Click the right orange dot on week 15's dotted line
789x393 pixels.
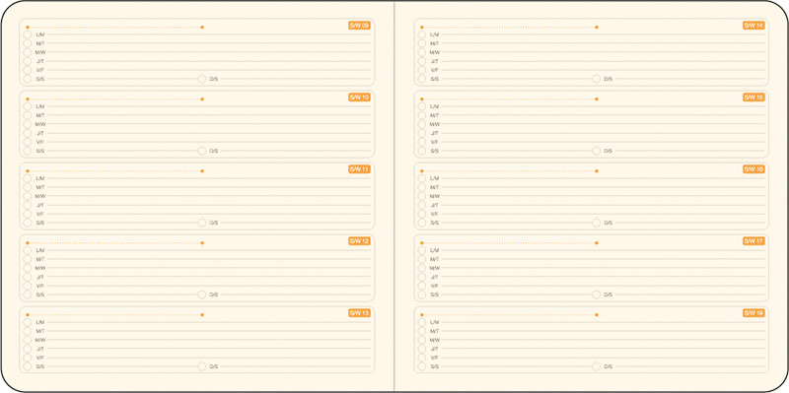(x=597, y=99)
